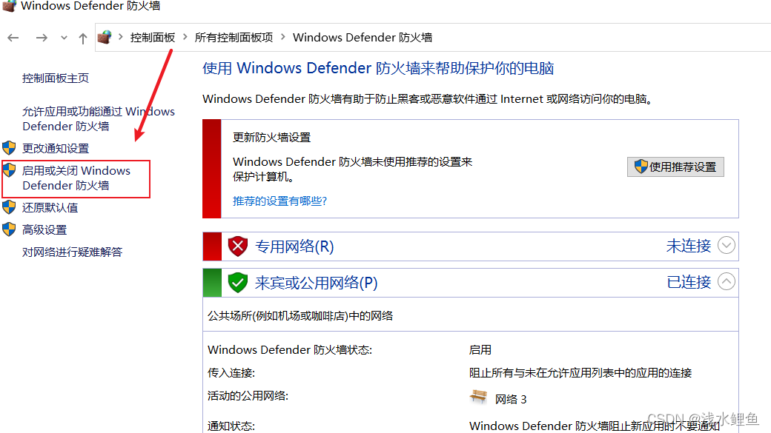
Task: Go back with the left arrow
Action: 13,38
